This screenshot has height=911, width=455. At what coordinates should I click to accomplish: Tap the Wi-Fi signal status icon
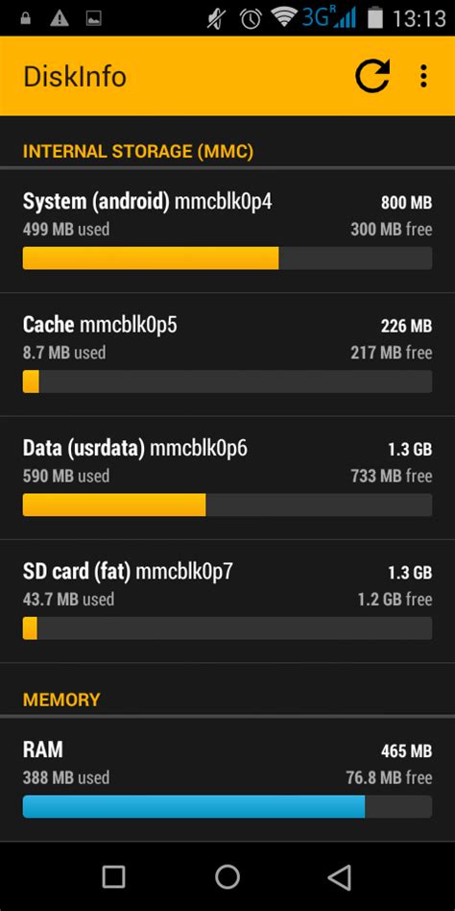(284, 18)
